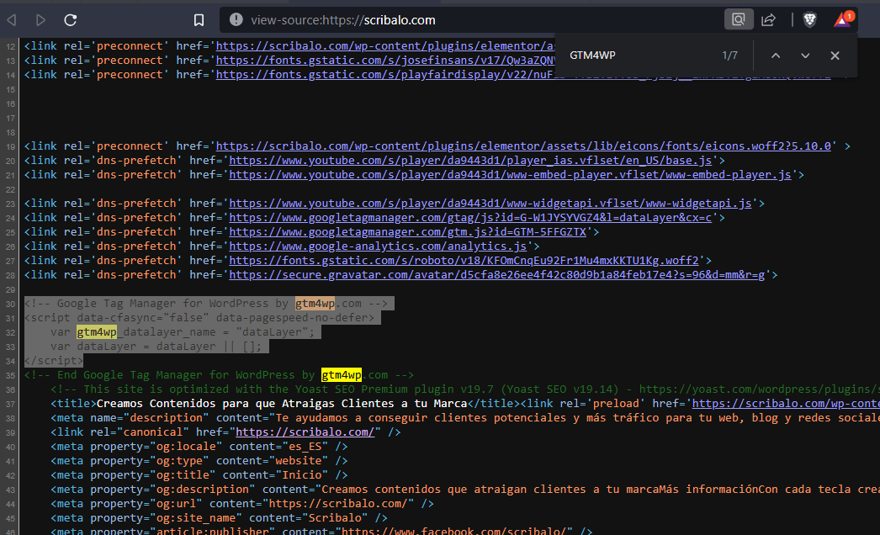
Task: Click the og:url content value https://scribalo.com/
Action: tap(338, 504)
